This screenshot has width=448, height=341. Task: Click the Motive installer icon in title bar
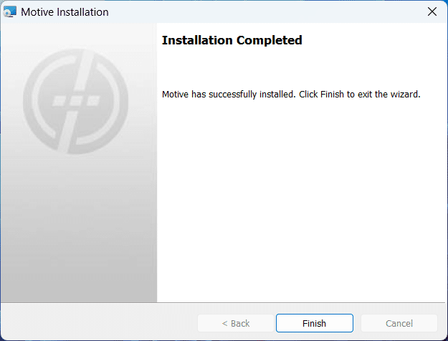pos(10,11)
